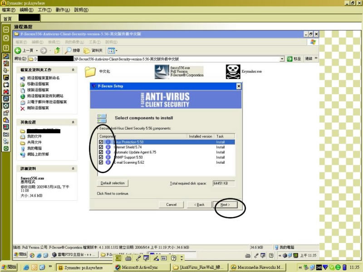
Task: Switch to Symantec pcAnywhere taskbar button
Action: (x=84, y=267)
